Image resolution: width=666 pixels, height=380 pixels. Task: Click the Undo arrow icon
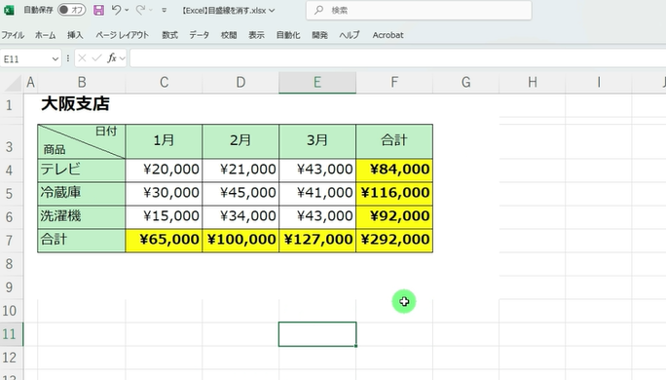click(x=116, y=10)
